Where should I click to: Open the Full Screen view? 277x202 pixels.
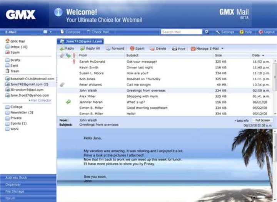pyautogui.click(x=262, y=121)
